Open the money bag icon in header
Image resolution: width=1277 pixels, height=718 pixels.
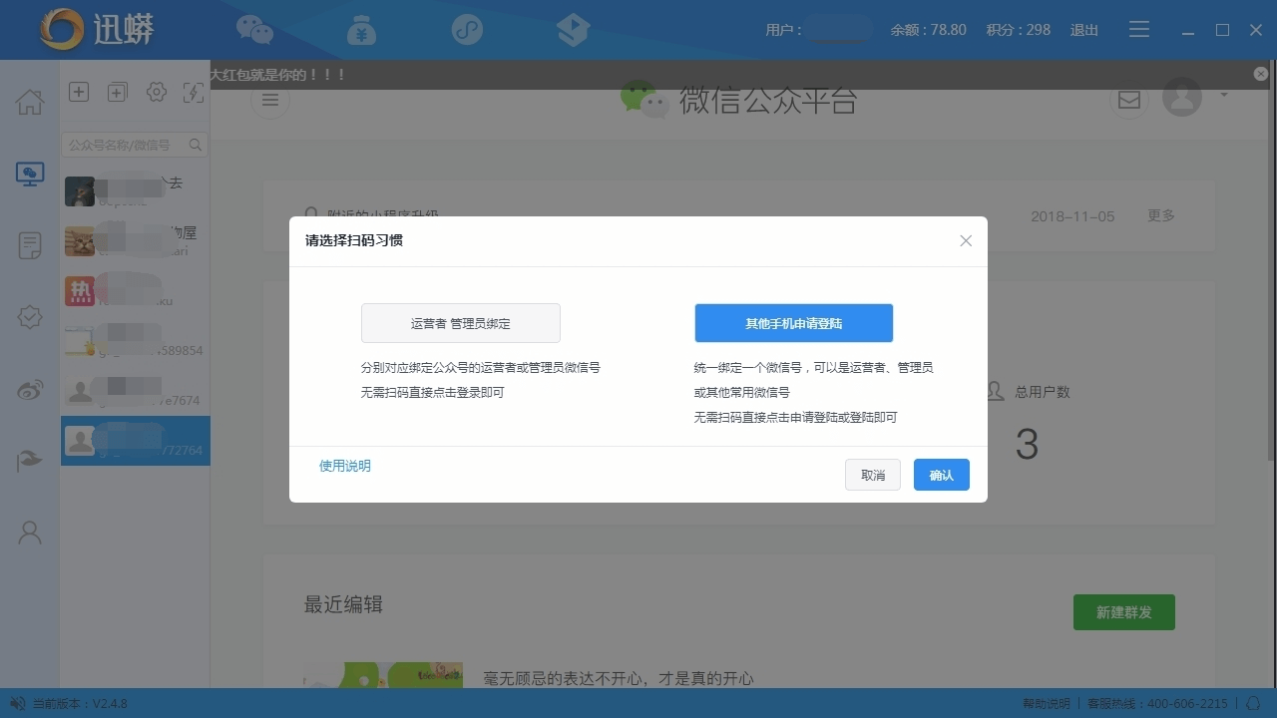click(361, 30)
